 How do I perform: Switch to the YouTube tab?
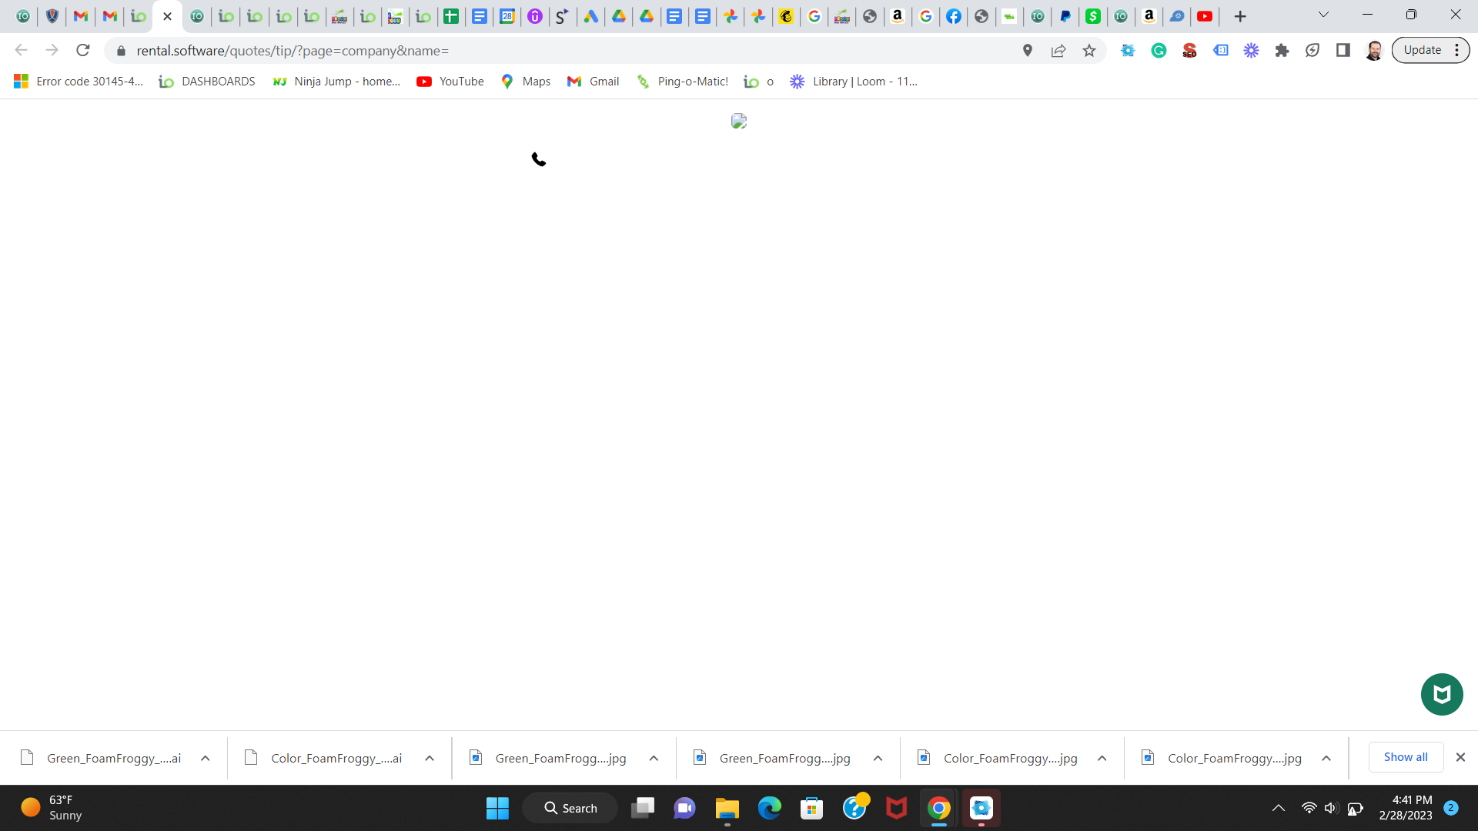[1205, 16]
